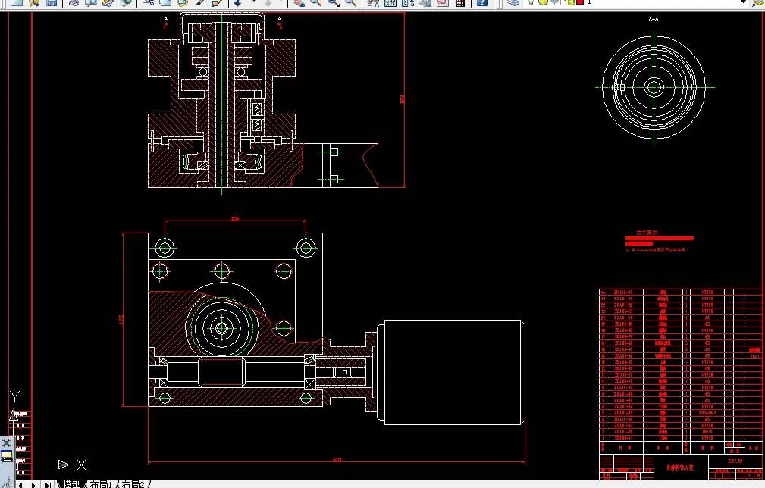Click the motor housing rectangle in plan view

click(455, 373)
